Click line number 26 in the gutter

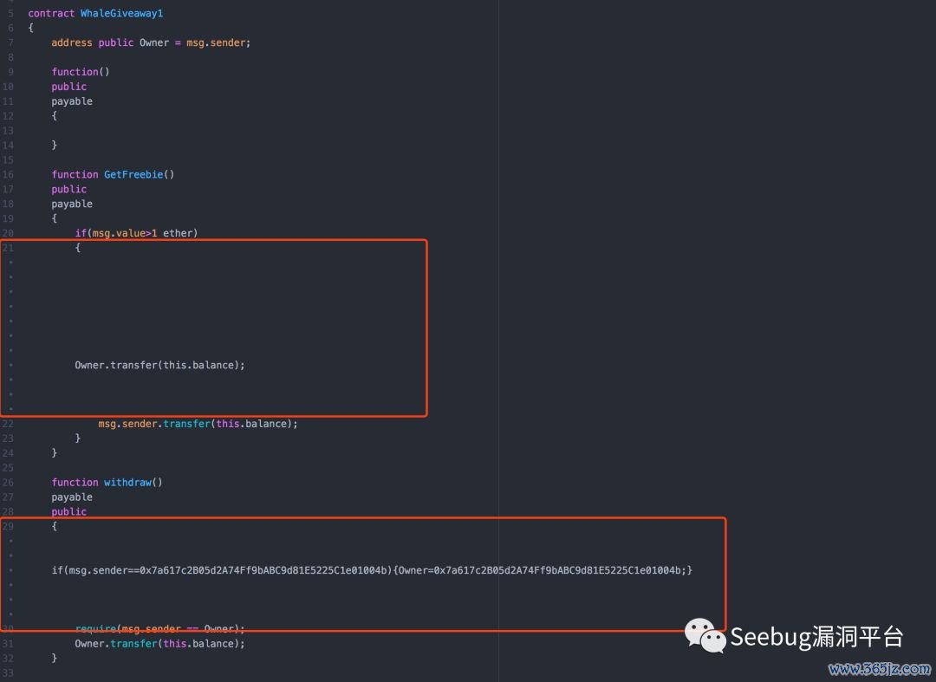[x=8, y=483]
